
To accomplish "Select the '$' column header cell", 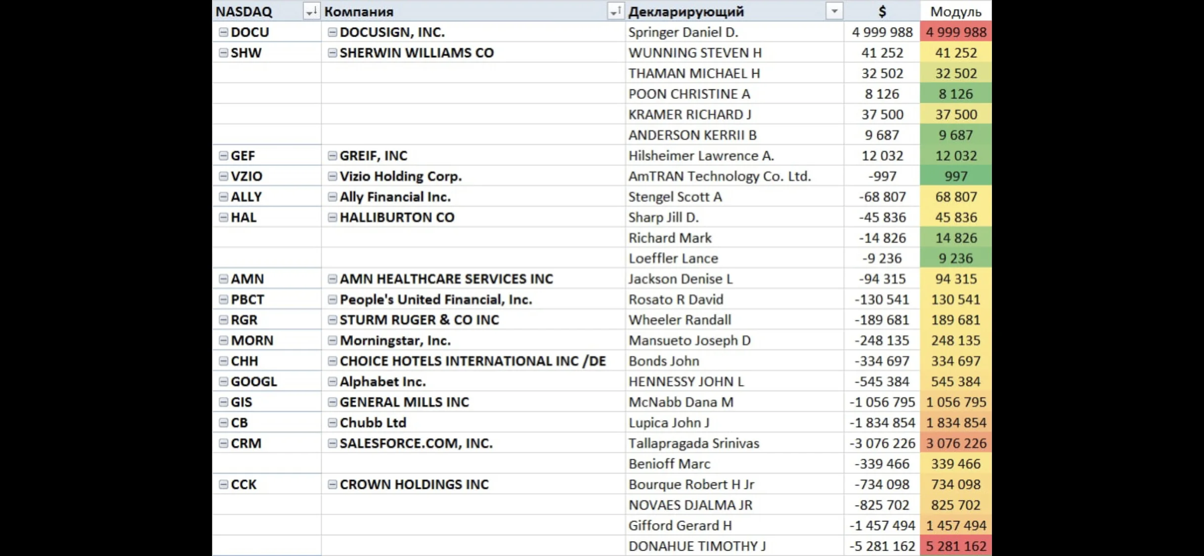I will tap(882, 11).
